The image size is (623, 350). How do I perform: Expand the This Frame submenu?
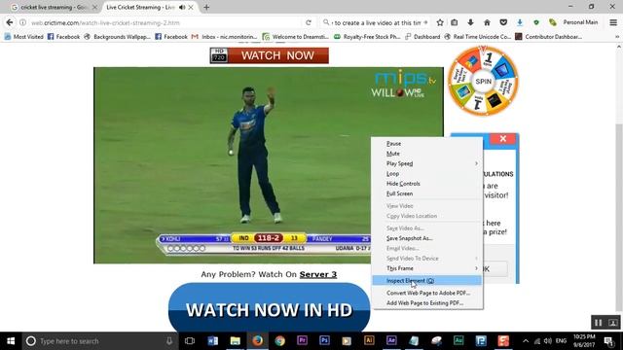pyautogui.click(x=427, y=268)
